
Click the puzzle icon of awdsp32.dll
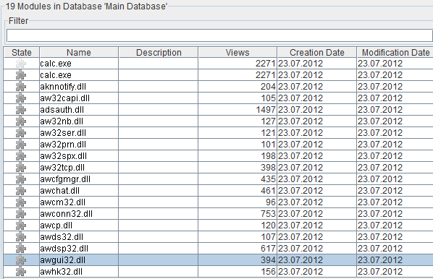[21, 249]
